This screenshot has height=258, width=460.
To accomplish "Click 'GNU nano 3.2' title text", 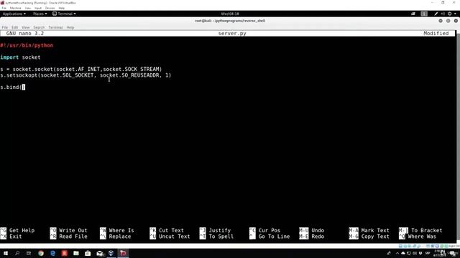I will [25, 34].
